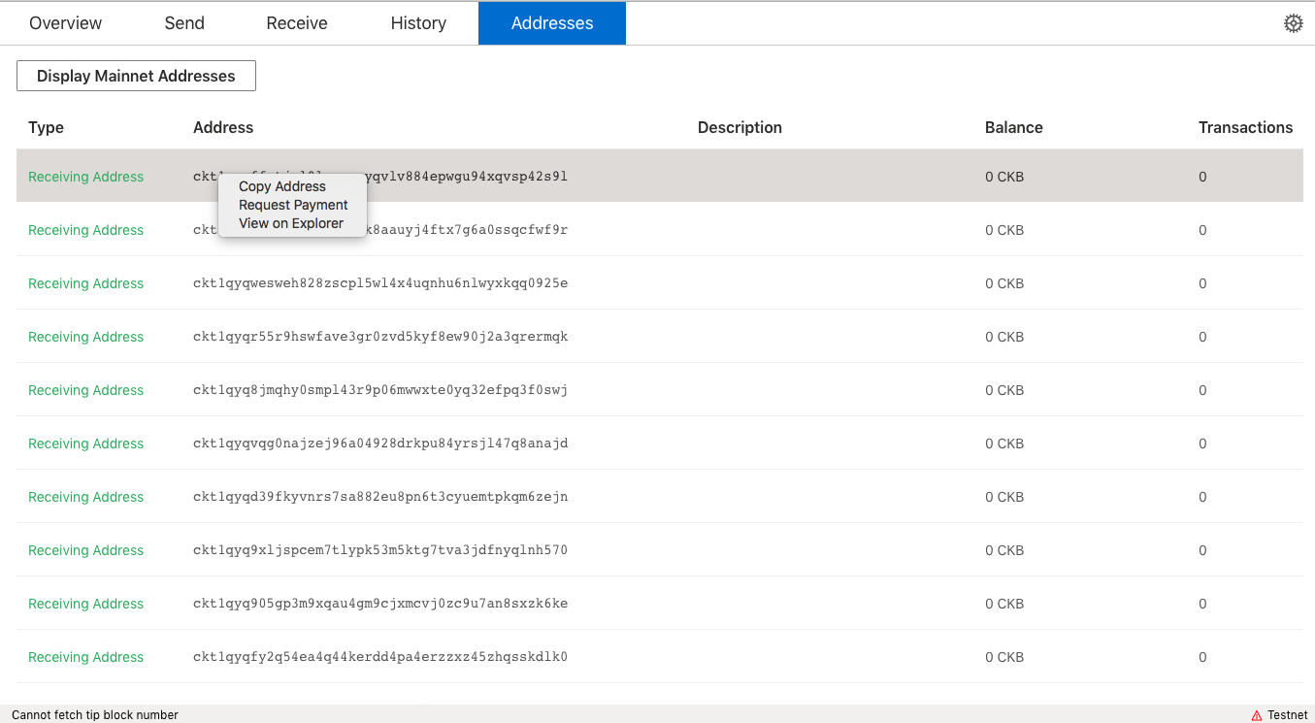Viewport: 1315px width, 723px height.
Task: Click 0 CKB balance for sxzk6ke row
Action: [1004, 604]
